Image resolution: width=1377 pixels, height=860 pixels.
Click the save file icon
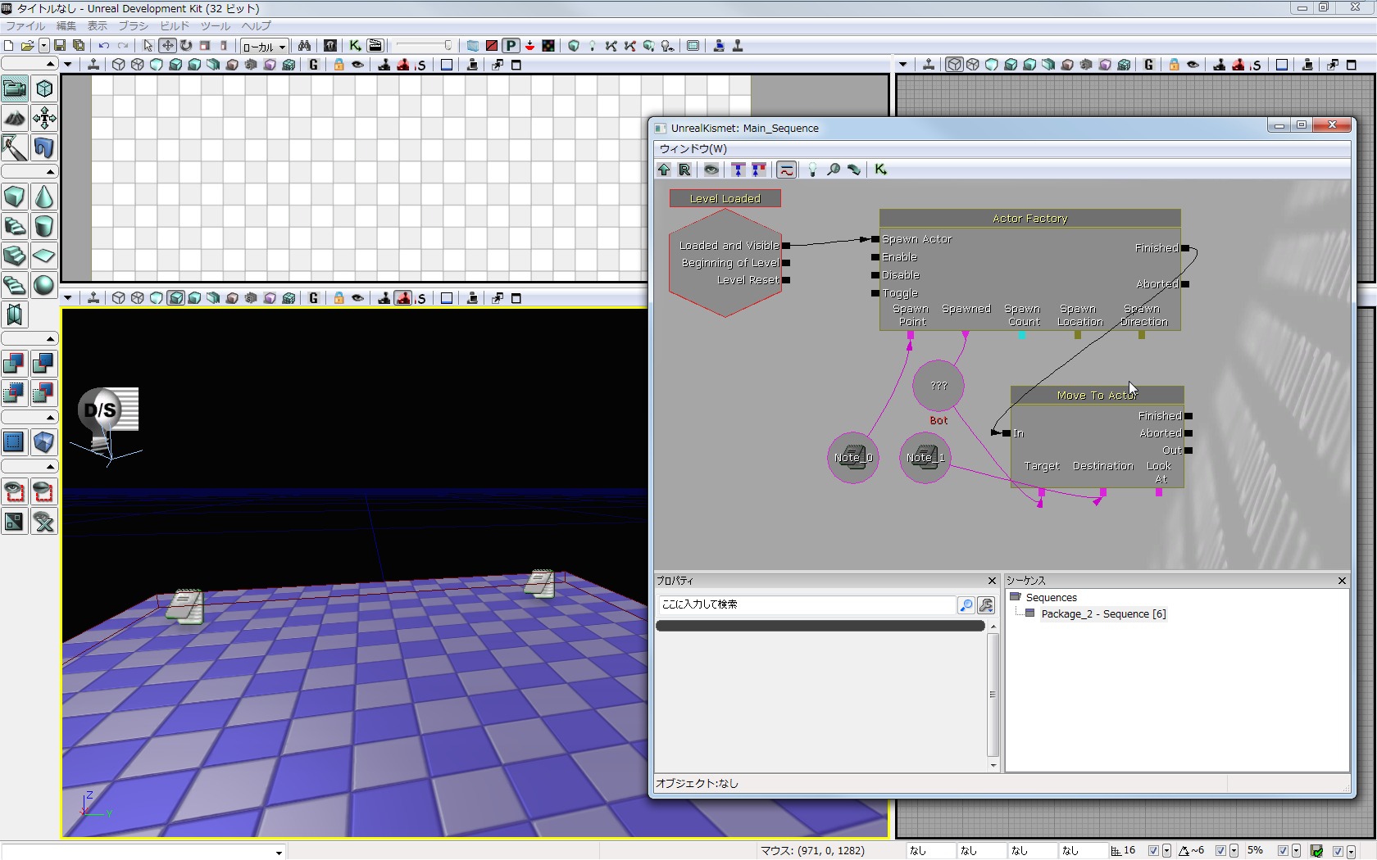(60, 46)
